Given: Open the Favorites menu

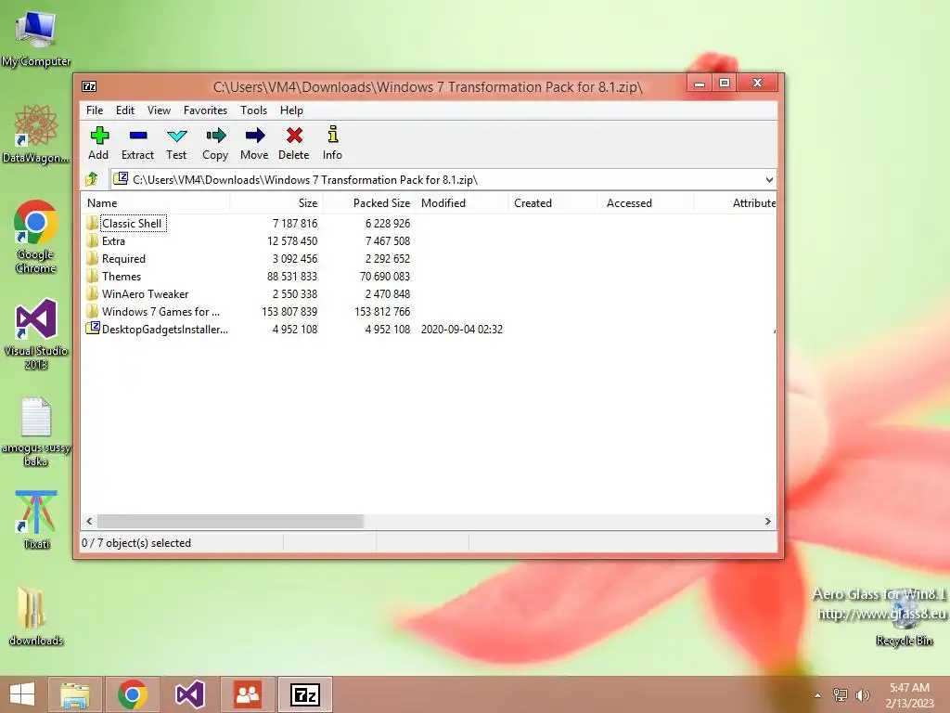Looking at the screenshot, I should click(x=205, y=110).
